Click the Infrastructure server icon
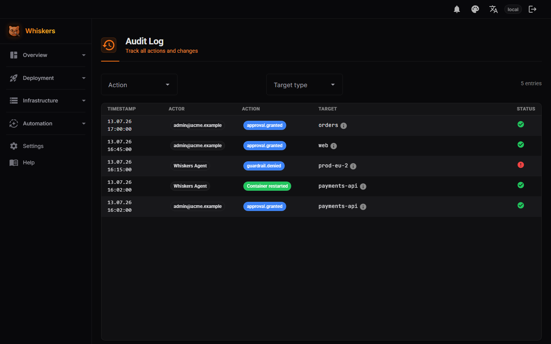Image resolution: width=551 pixels, height=344 pixels. click(x=14, y=101)
